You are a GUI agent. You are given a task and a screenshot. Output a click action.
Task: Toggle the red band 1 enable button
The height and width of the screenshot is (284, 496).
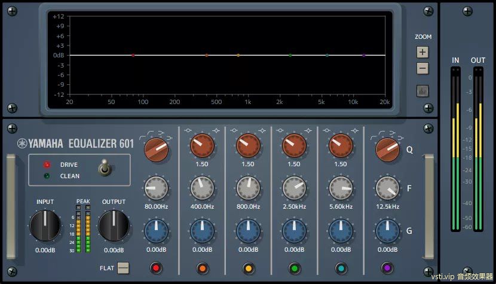point(156,268)
